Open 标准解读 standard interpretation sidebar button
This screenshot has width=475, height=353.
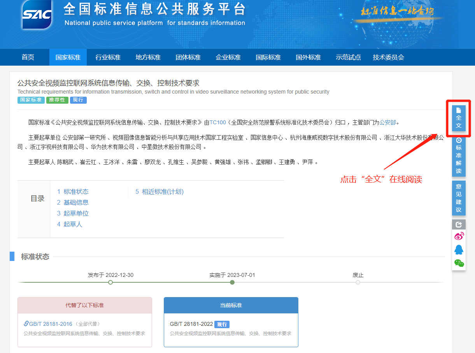(459, 155)
